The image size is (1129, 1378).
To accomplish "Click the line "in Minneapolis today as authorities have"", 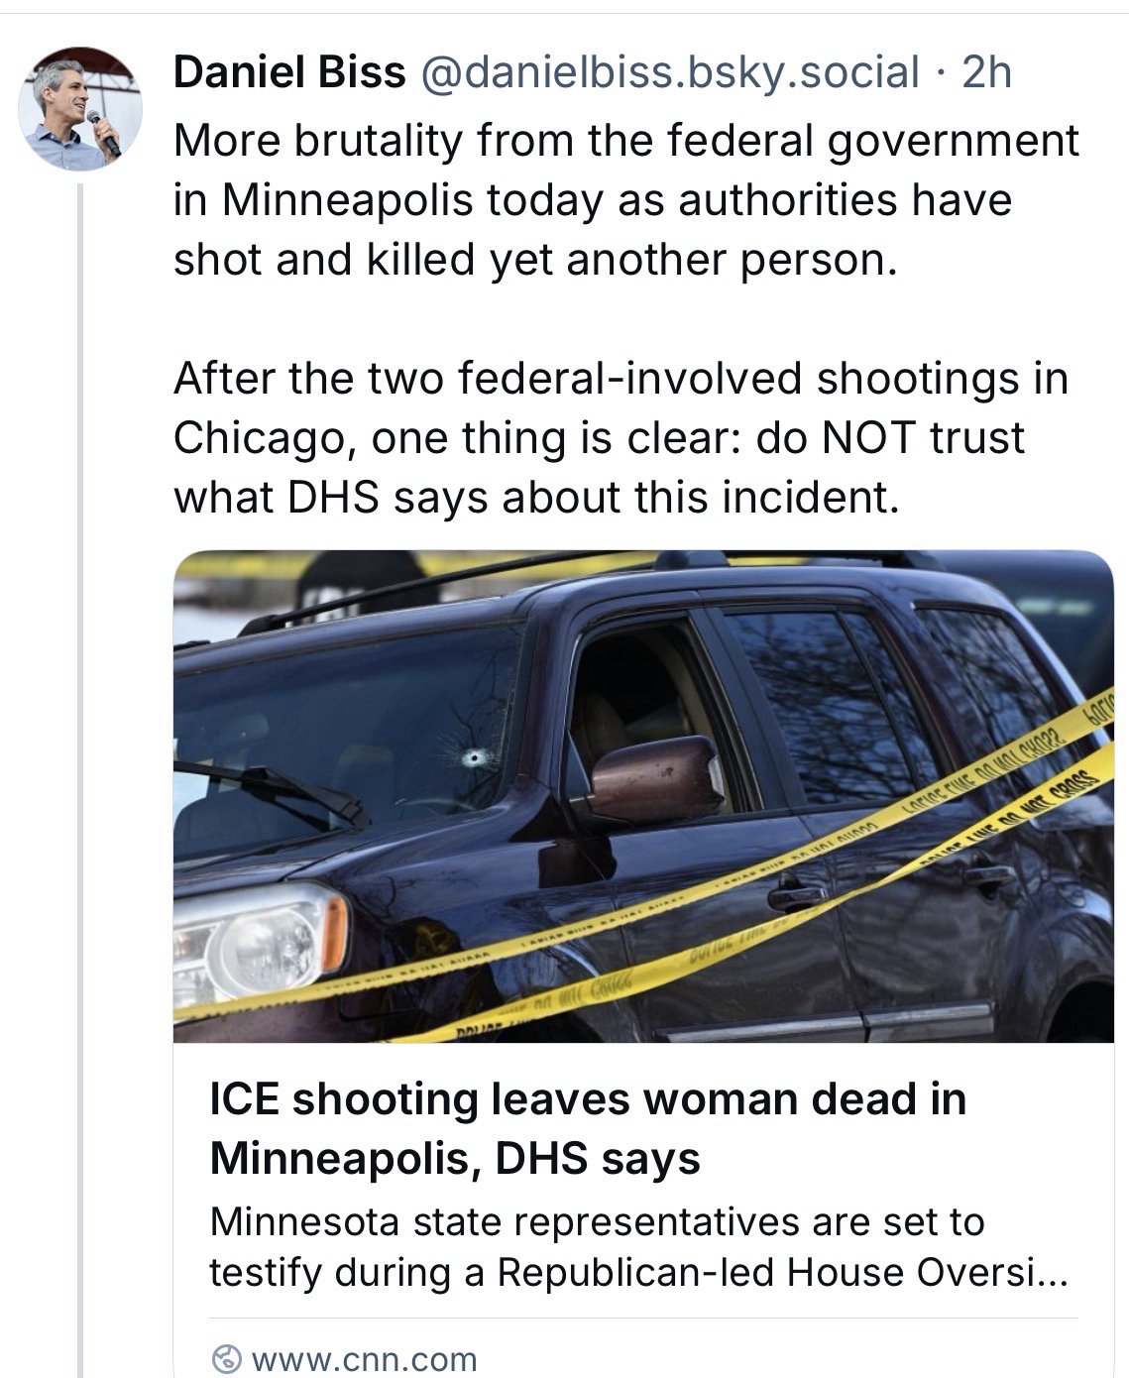I will point(593,200).
